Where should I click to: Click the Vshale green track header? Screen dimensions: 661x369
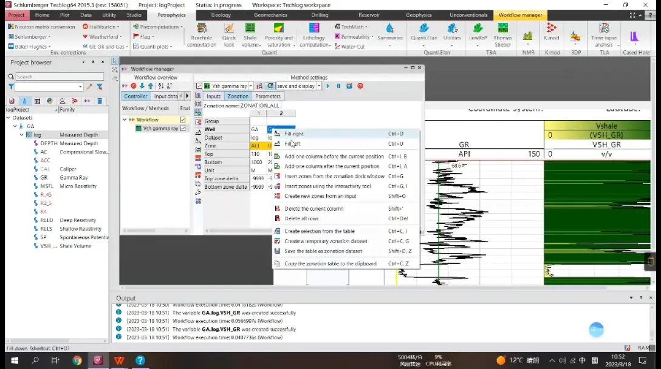click(x=606, y=126)
